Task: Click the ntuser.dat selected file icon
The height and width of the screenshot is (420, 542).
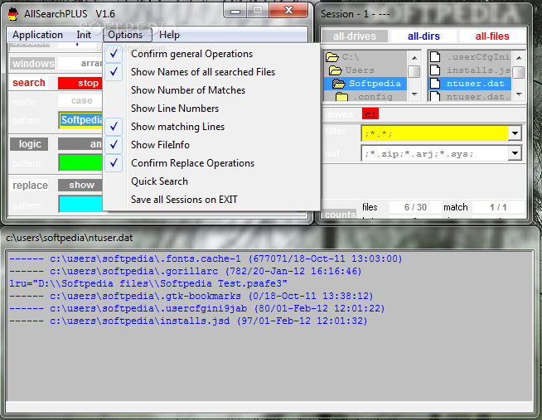Action: 435,83
